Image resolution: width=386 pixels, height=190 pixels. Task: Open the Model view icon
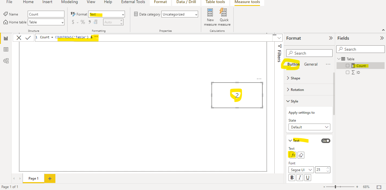(6, 61)
